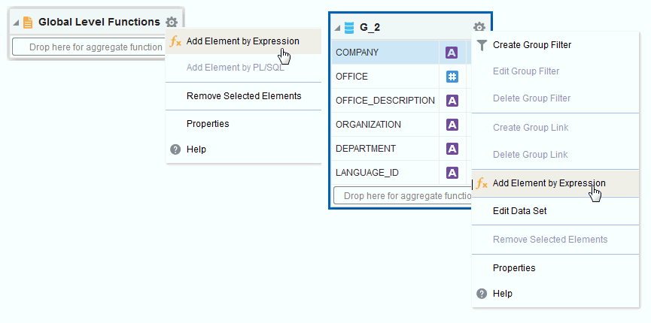
Task: Click the G_2 database group icon
Action: [x=349, y=27]
